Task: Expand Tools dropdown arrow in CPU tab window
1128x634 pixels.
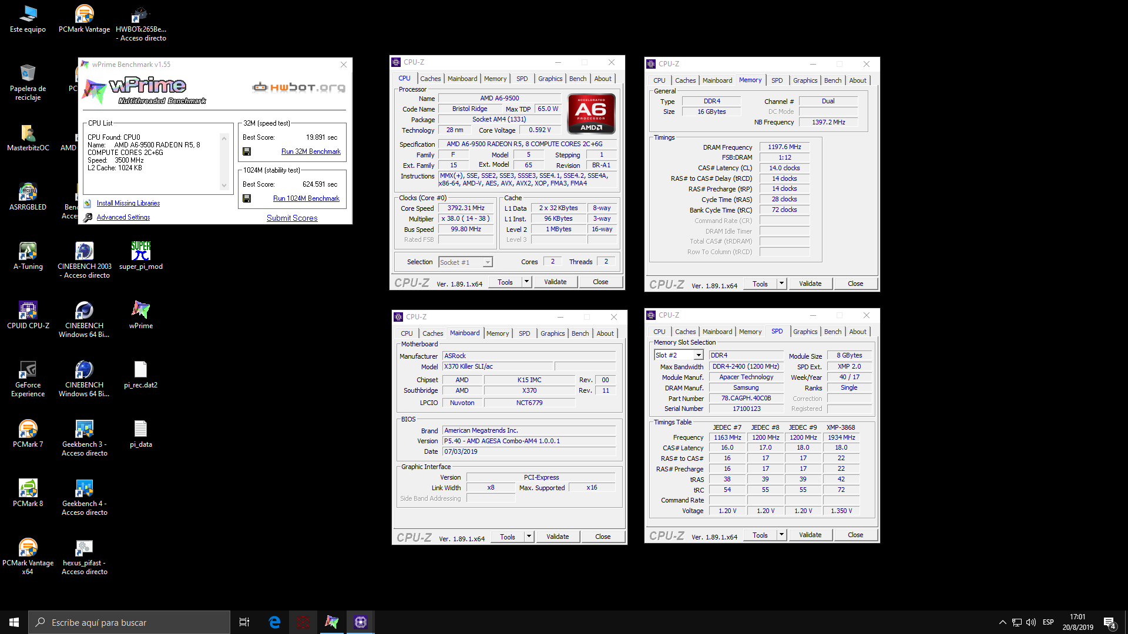Action: (527, 282)
